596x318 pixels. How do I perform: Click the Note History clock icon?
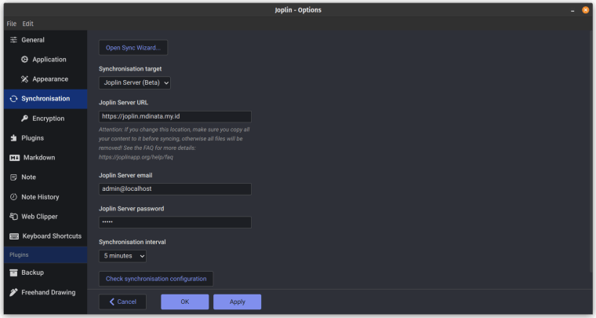(x=13, y=196)
